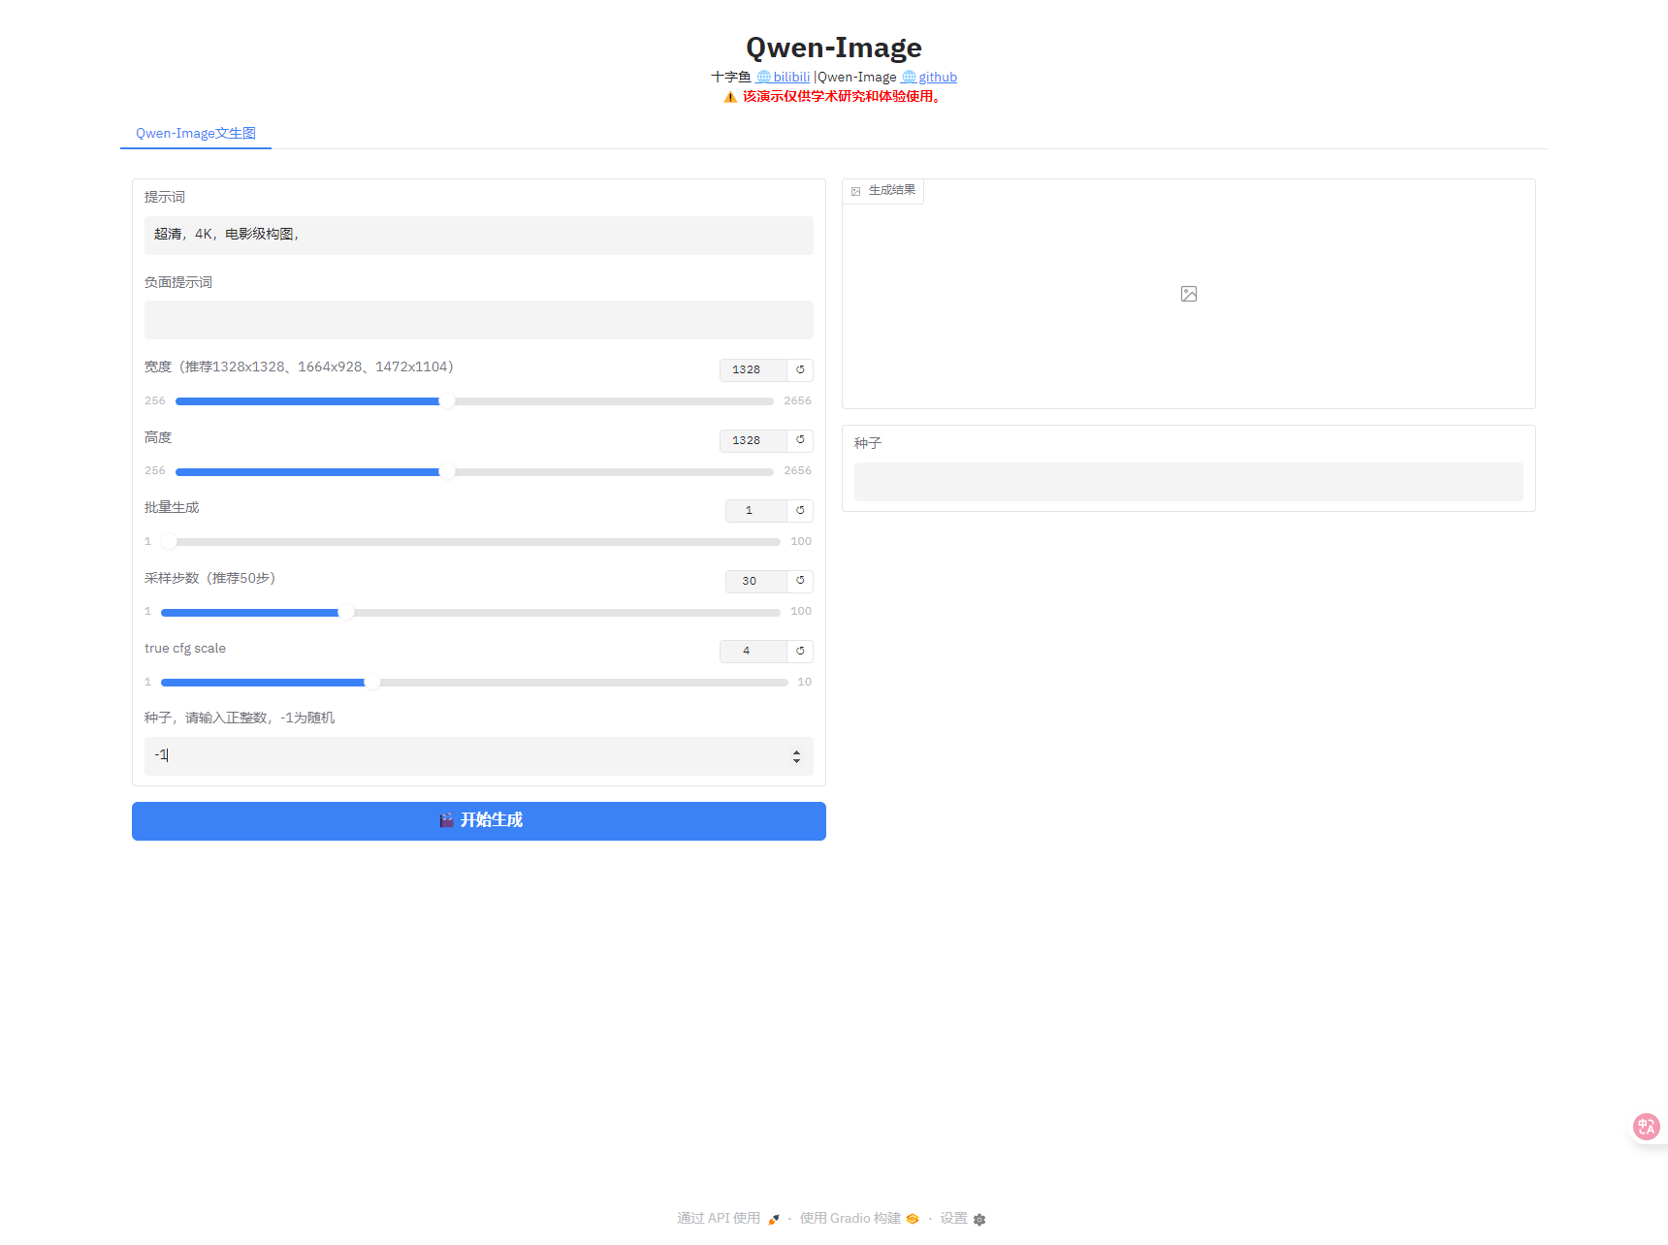The width and height of the screenshot is (1668, 1245).
Task: Click the rocket icon next to API usage
Action: [x=773, y=1219]
